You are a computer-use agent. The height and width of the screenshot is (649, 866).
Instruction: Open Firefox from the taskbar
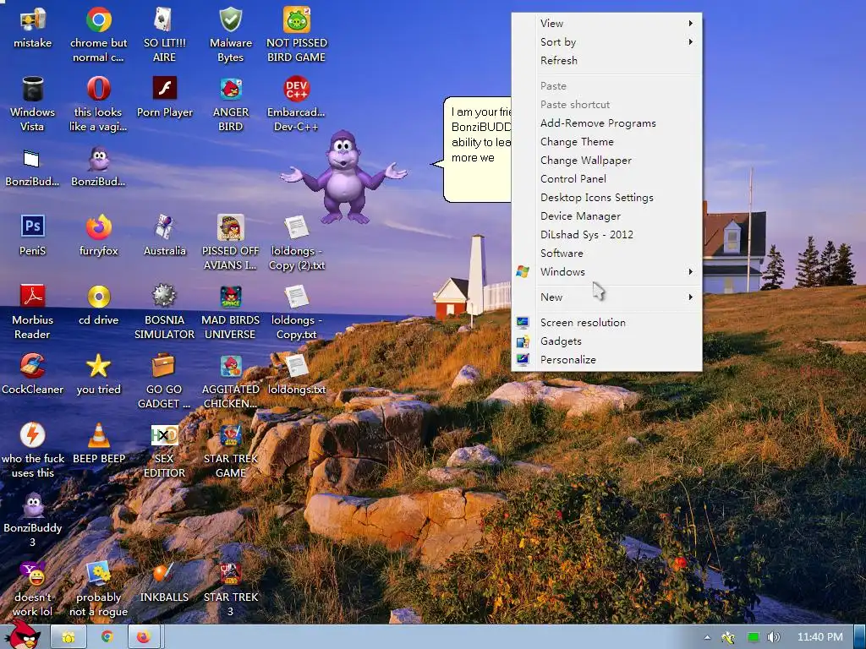coord(144,637)
